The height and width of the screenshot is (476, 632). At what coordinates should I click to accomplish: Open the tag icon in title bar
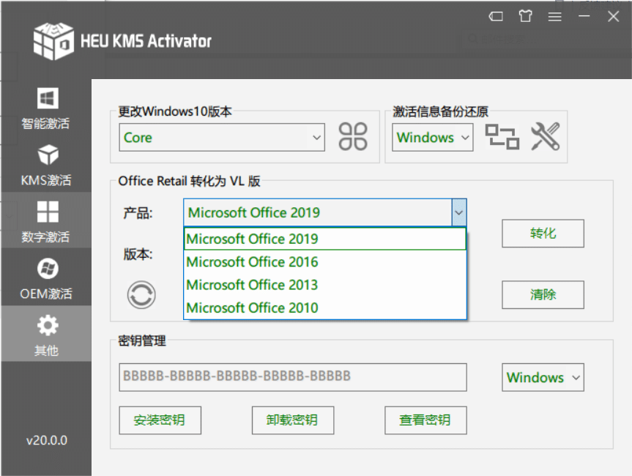496,17
